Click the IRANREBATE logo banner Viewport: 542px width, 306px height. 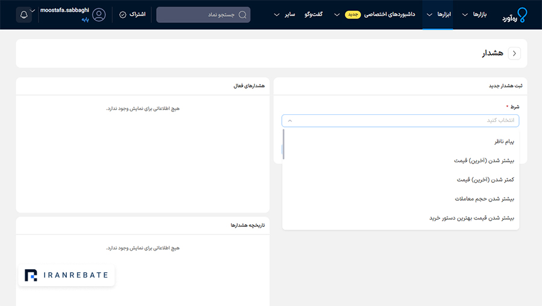point(66,275)
